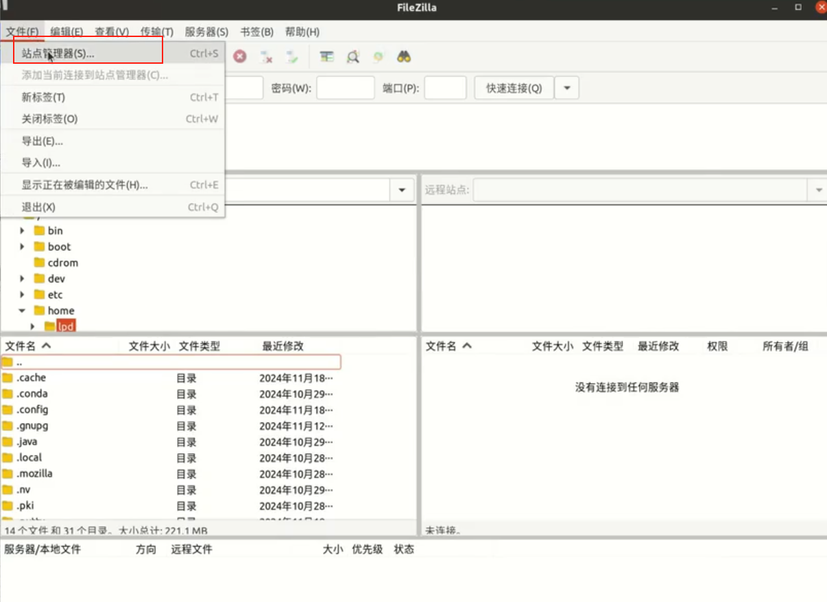Open the remote site (远程站点) path dropdown
This screenshot has width=827, height=602.
click(819, 190)
